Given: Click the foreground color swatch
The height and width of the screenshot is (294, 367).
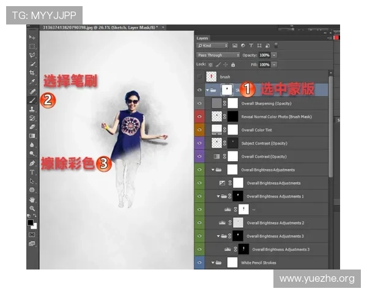Looking at the screenshot, I should (x=30, y=223).
